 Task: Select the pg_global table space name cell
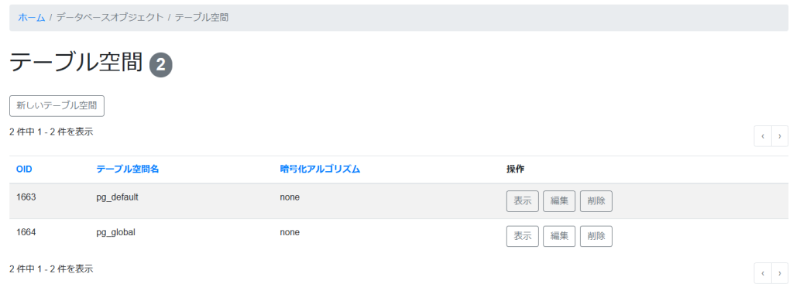click(x=116, y=232)
